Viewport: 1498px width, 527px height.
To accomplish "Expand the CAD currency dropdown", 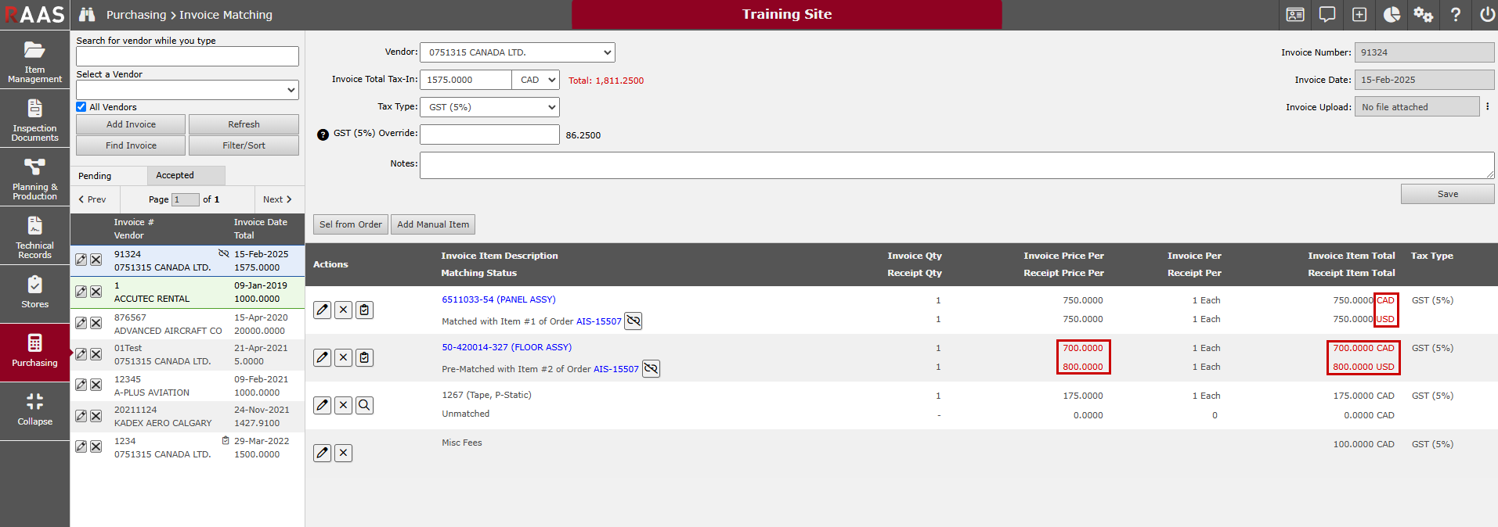I will [x=536, y=80].
